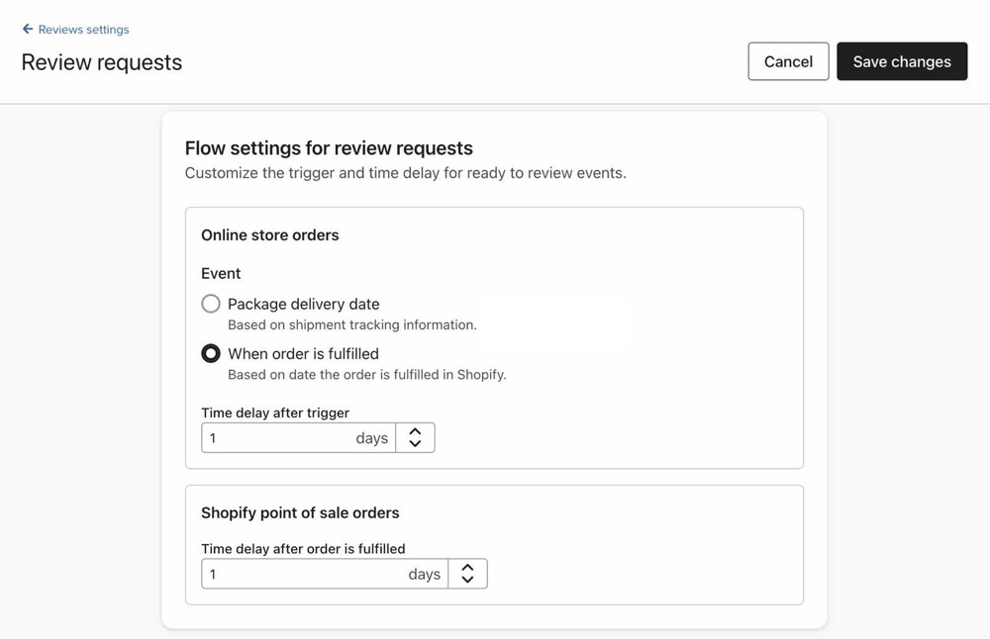Click the days value under Shopify point of sale orders
This screenshot has width=990, height=639.
[x=424, y=573]
